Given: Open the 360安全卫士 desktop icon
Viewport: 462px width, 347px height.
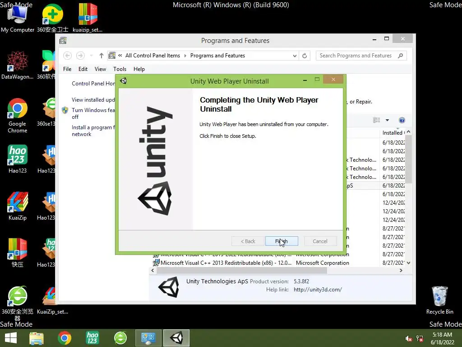Looking at the screenshot, I should point(53,18).
